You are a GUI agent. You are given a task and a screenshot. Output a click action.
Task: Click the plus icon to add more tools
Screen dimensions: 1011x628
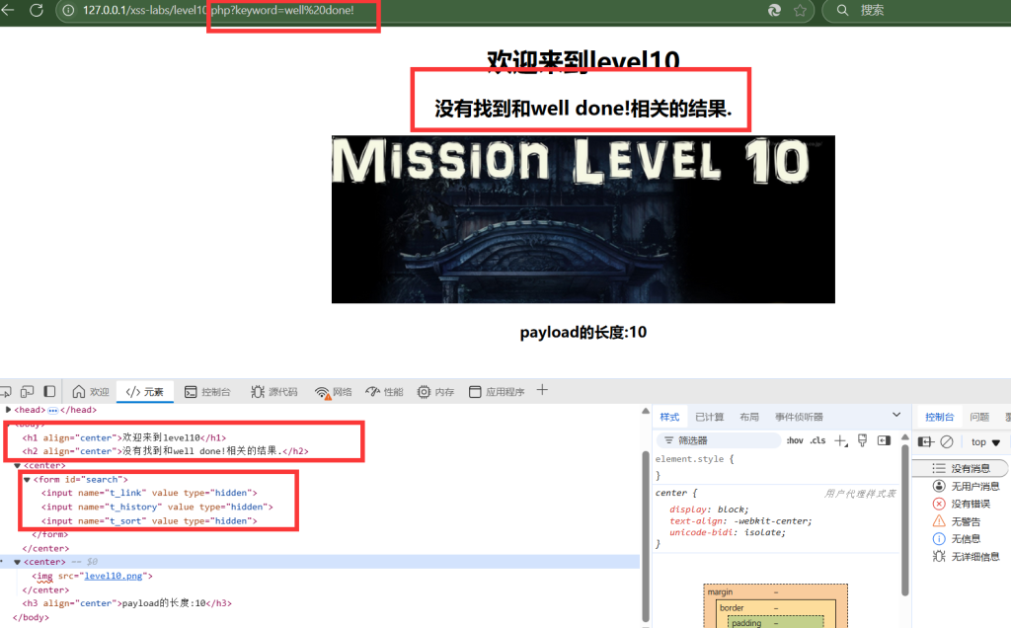pos(542,390)
